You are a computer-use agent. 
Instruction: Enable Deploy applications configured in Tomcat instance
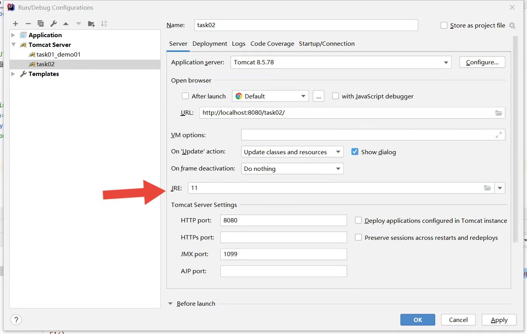pyautogui.click(x=358, y=220)
